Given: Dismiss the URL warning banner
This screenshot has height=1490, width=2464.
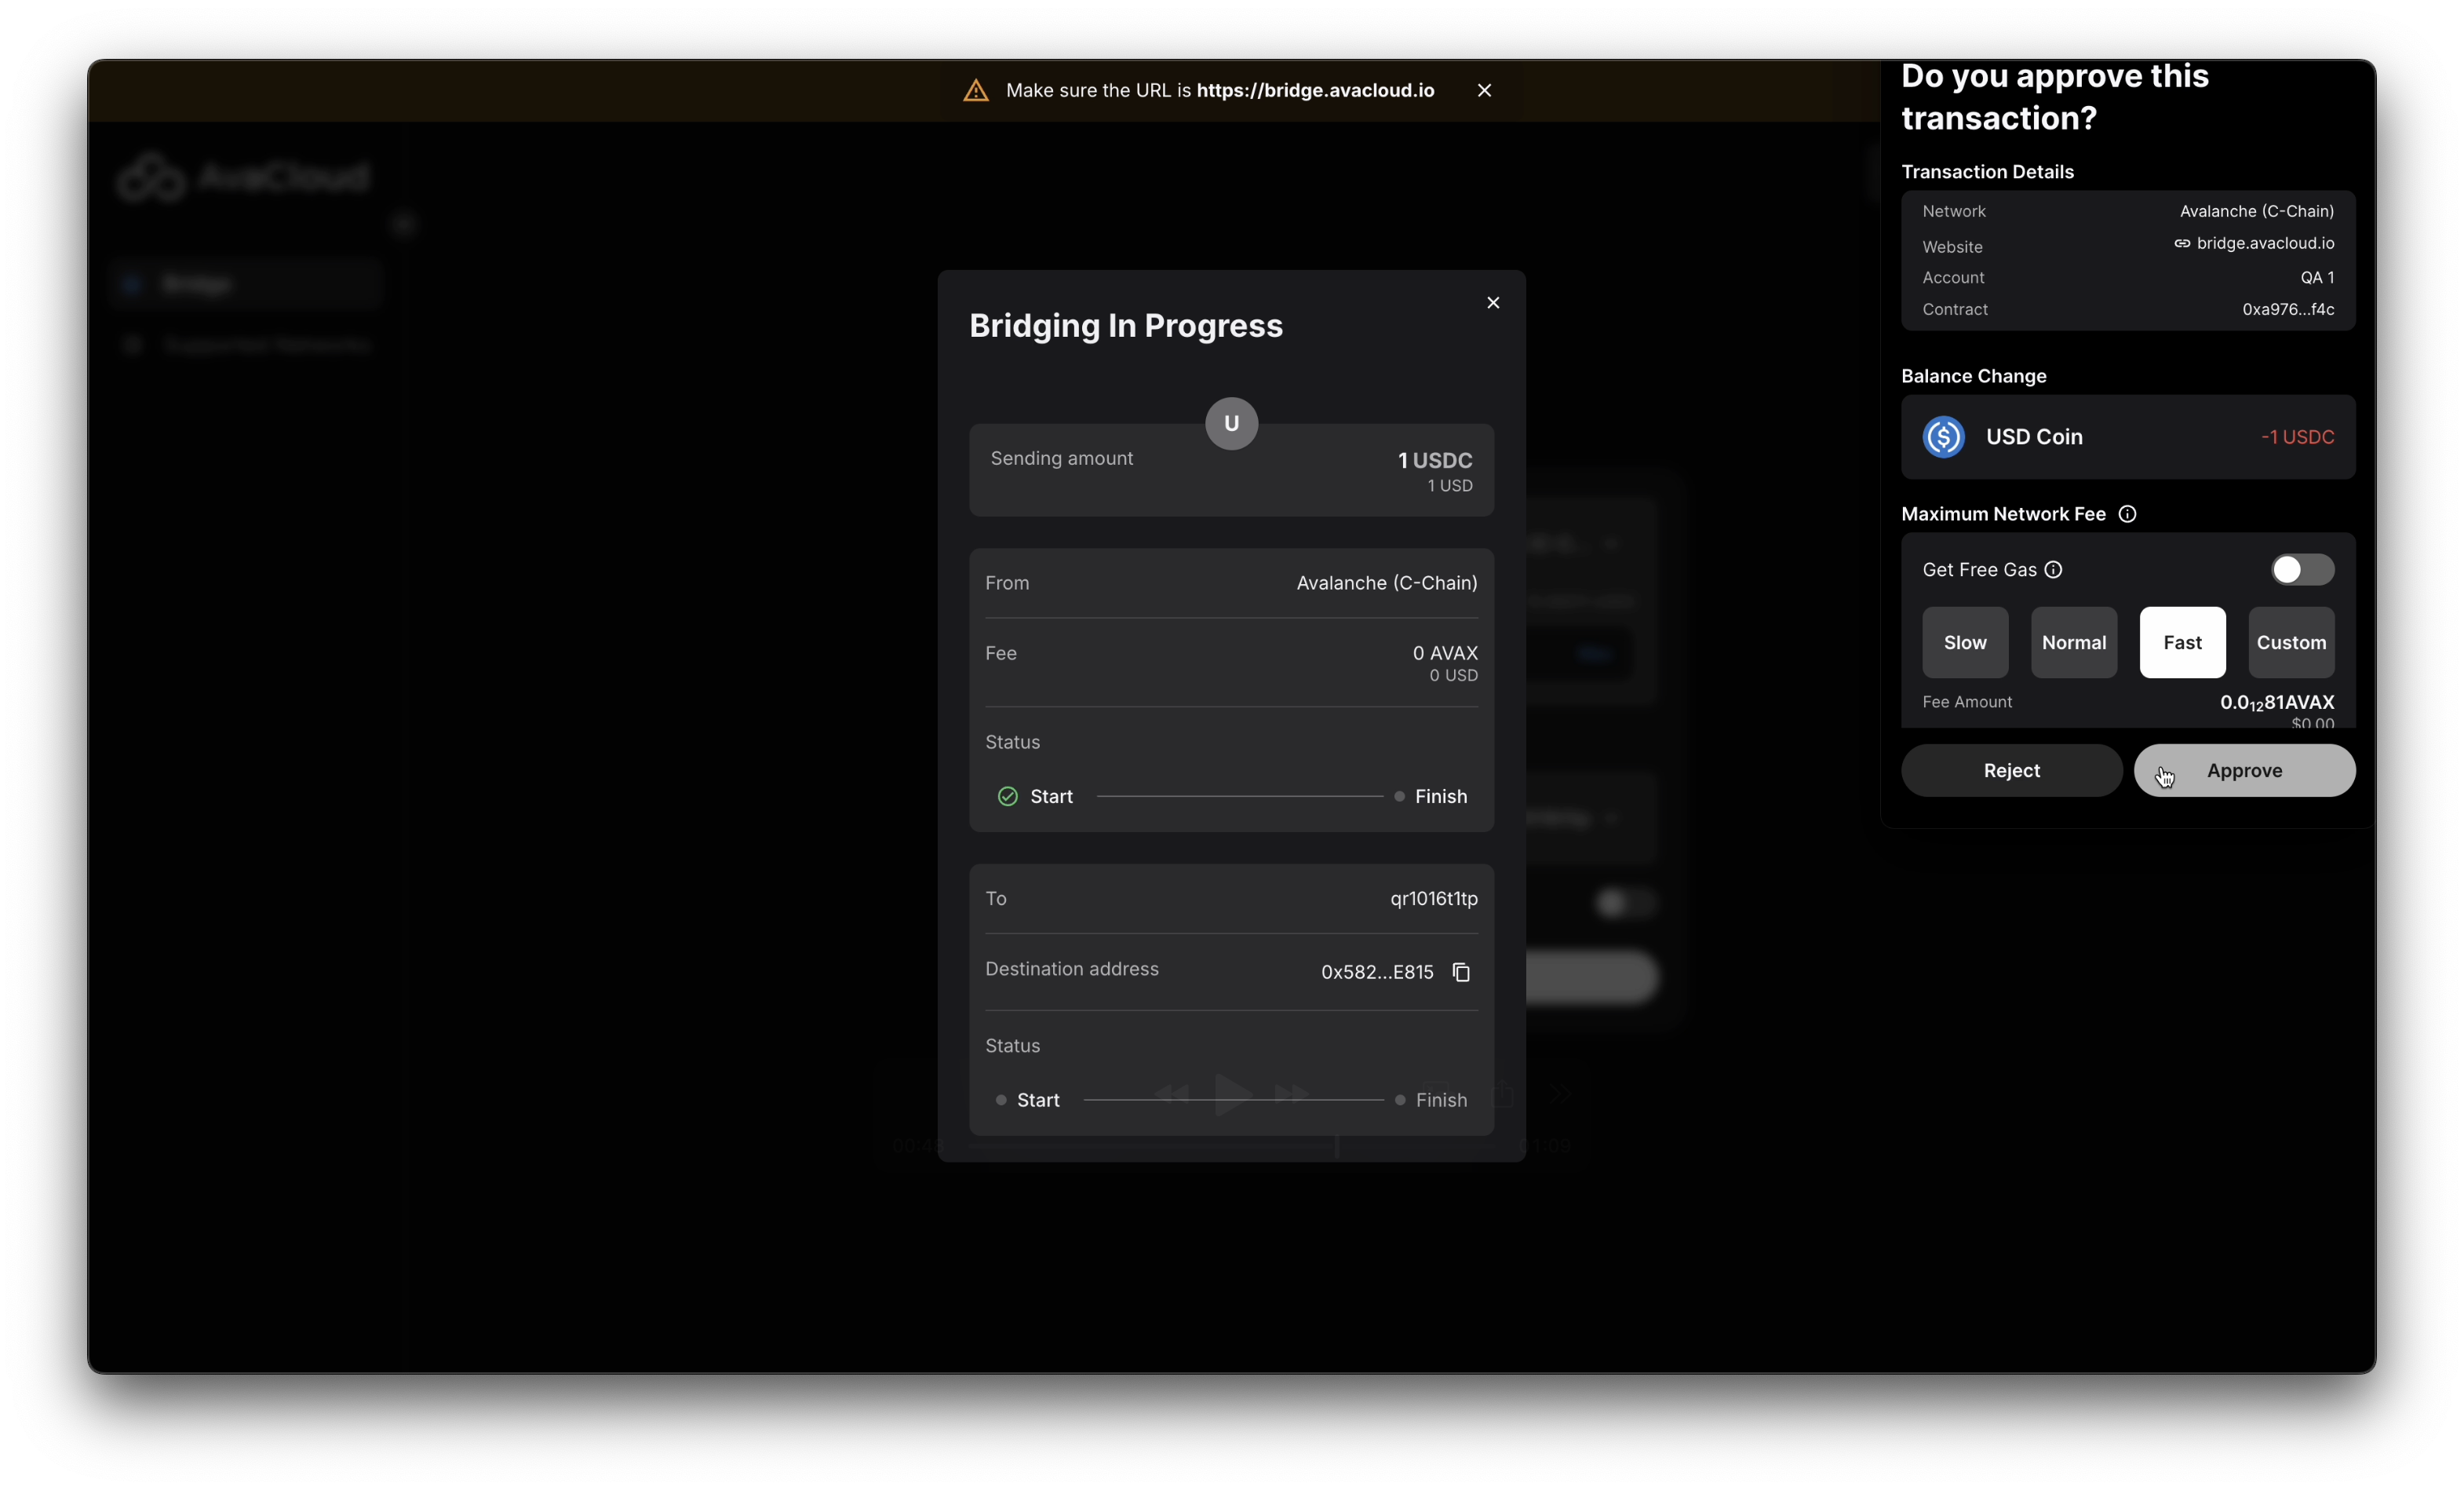Looking at the screenshot, I should (1484, 90).
